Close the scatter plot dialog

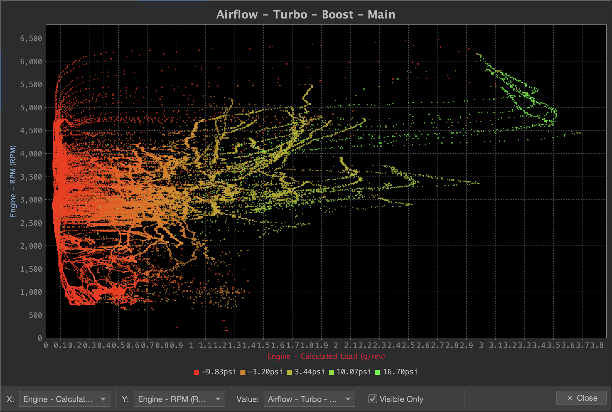tap(581, 398)
